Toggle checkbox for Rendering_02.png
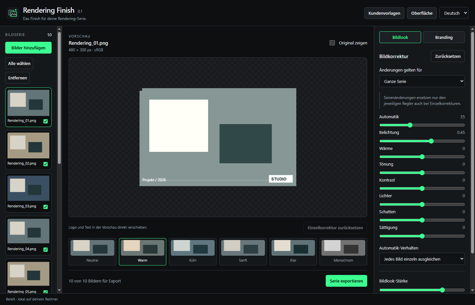Viewport: 475px width, 305px height. click(x=46, y=164)
